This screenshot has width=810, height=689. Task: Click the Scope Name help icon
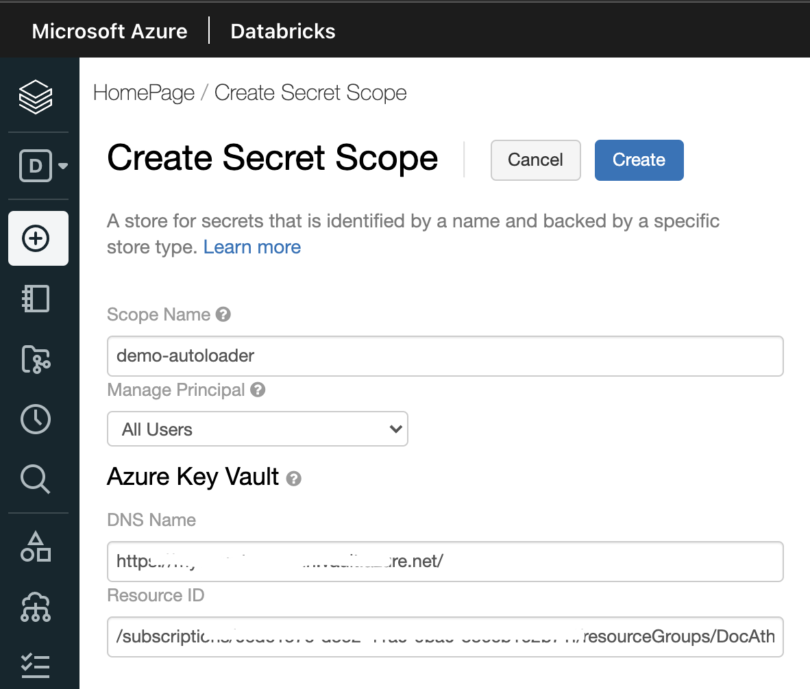[x=223, y=314]
